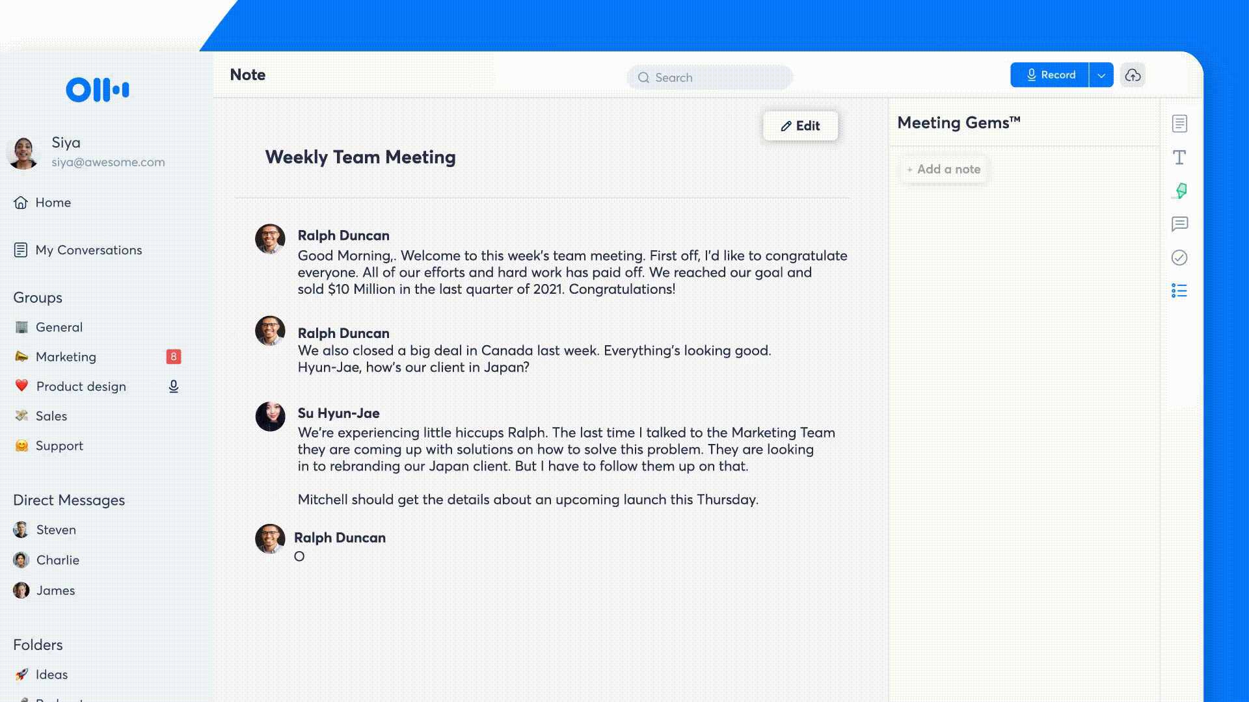Select the bullet list icon in sidebar
Screen dimensions: 1249x702
point(1179,291)
